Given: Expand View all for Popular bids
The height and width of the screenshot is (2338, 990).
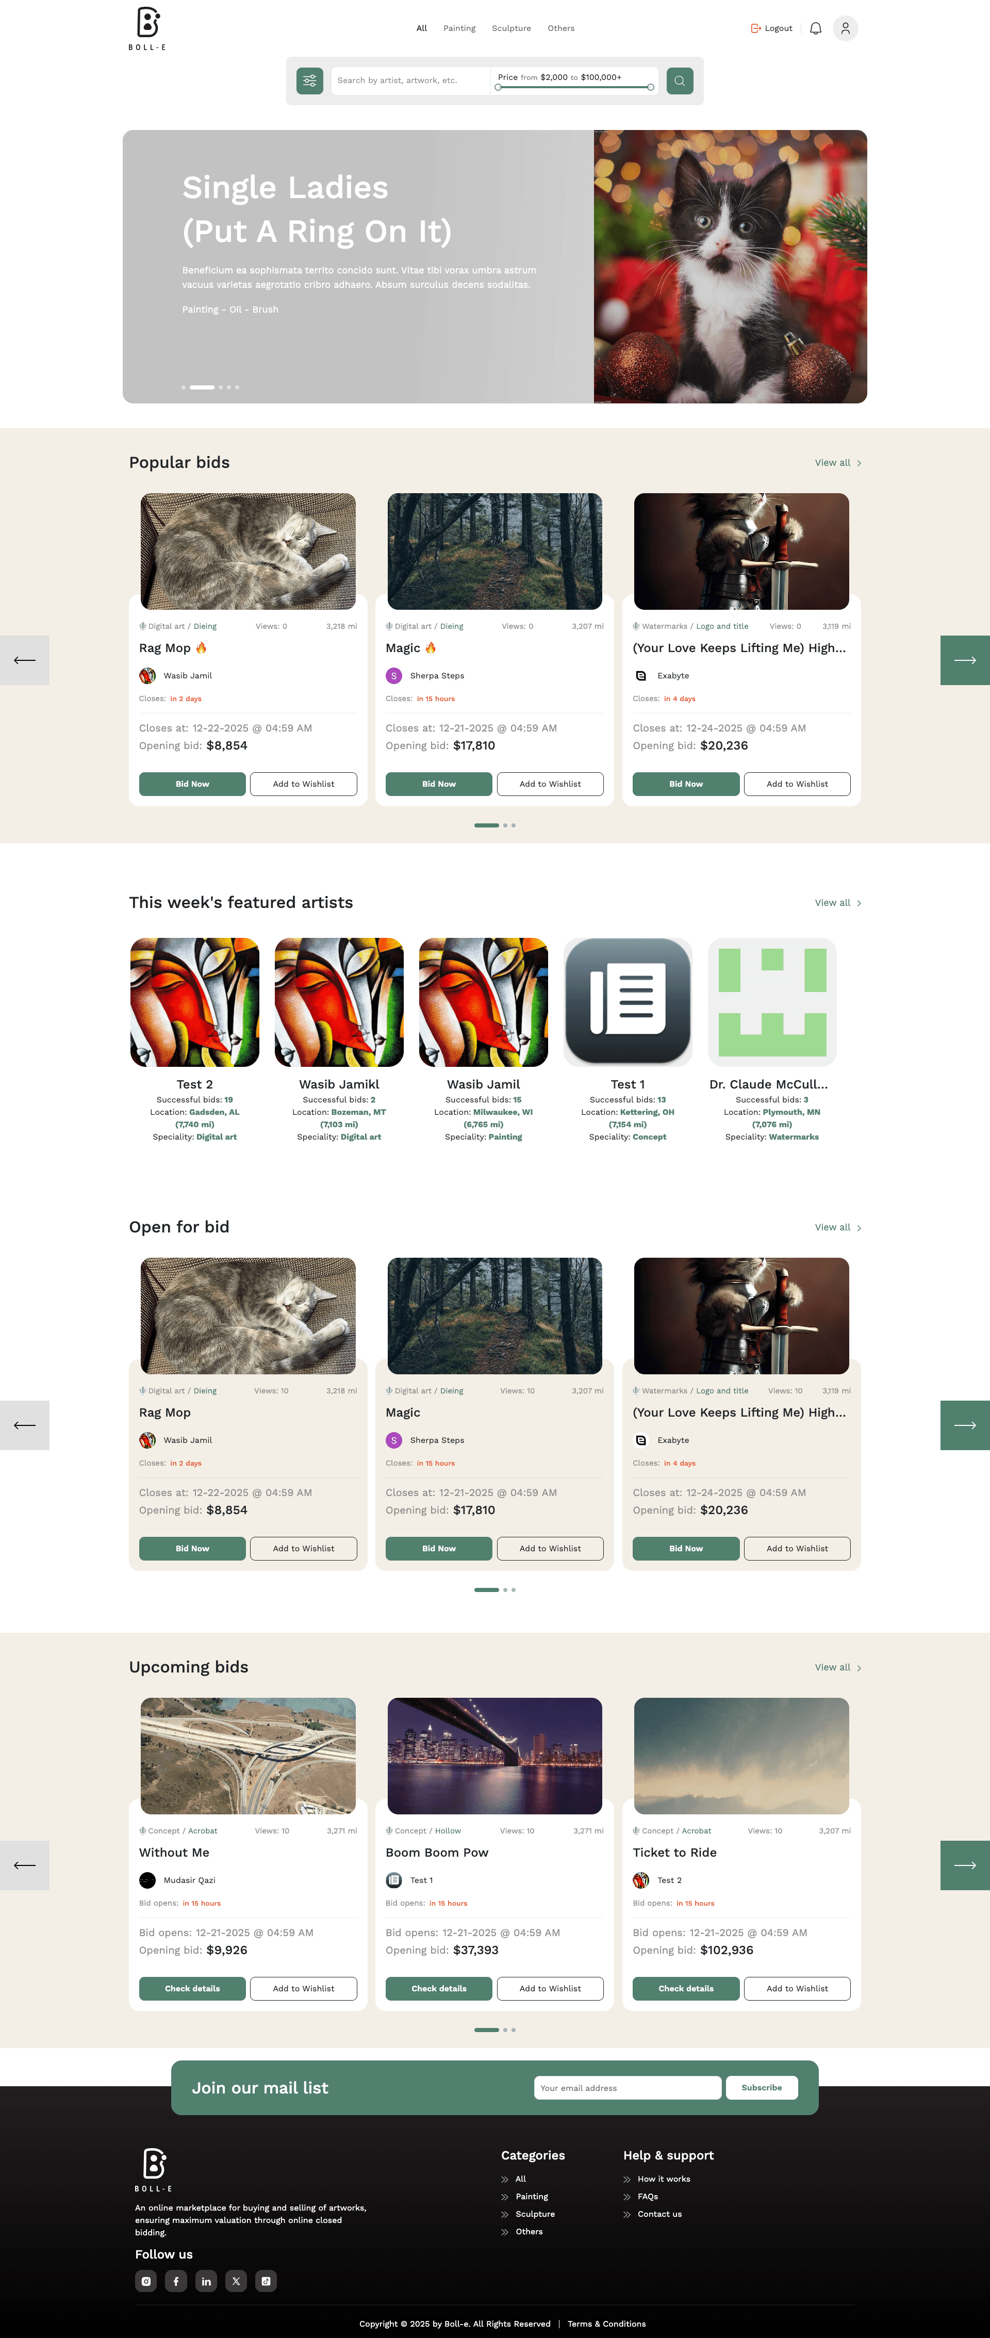Looking at the screenshot, I should [x=837, y=463].
